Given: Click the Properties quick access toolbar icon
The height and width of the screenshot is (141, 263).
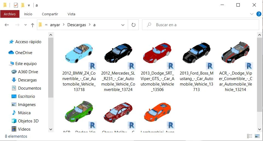Looking at the screenshot, I should point(16,5).
